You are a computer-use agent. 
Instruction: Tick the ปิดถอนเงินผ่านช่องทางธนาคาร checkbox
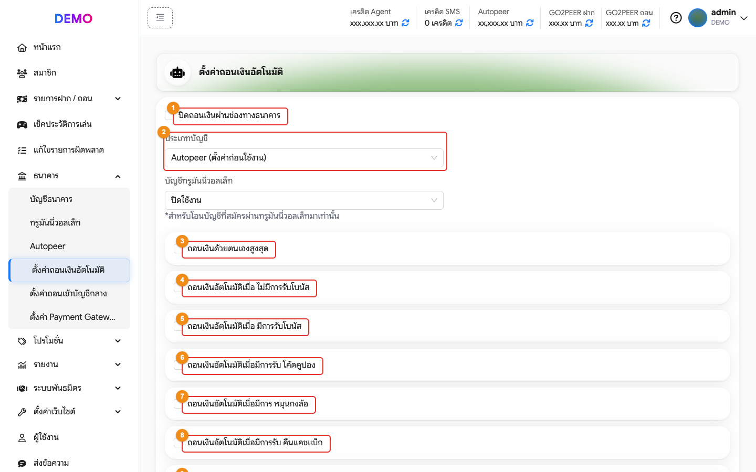click(169, 115)
